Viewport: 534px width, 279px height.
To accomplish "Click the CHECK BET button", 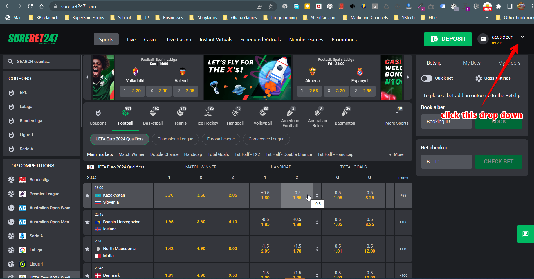I will (499, 162).
